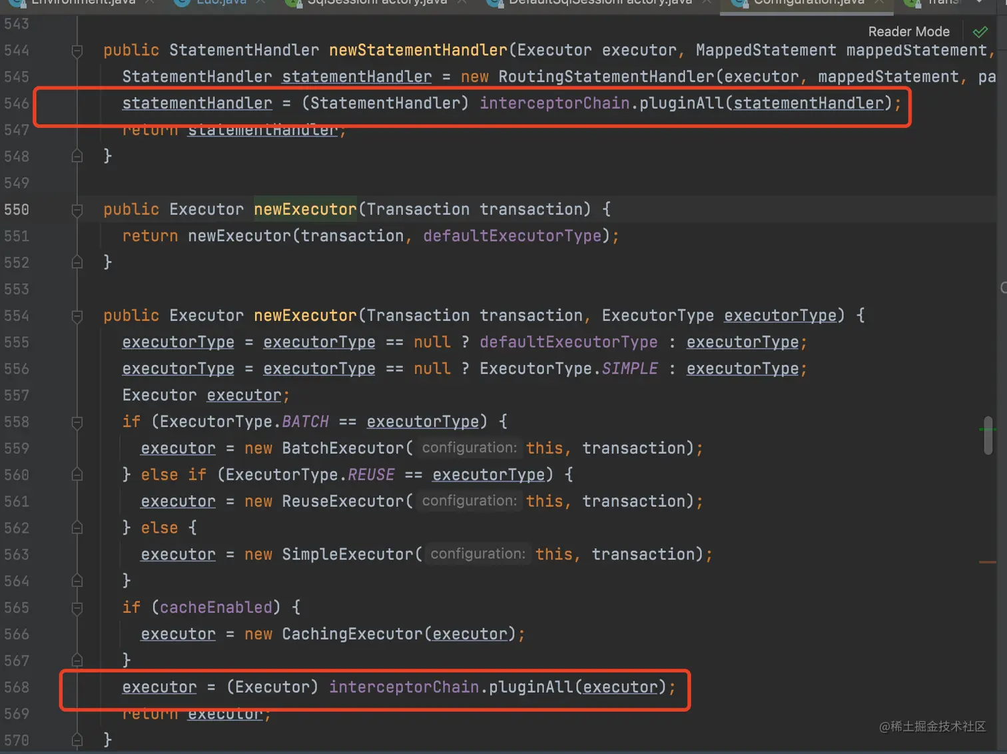Click BatchExecutor on line 559
The image size is (1007, 754).
coord(342,448)
